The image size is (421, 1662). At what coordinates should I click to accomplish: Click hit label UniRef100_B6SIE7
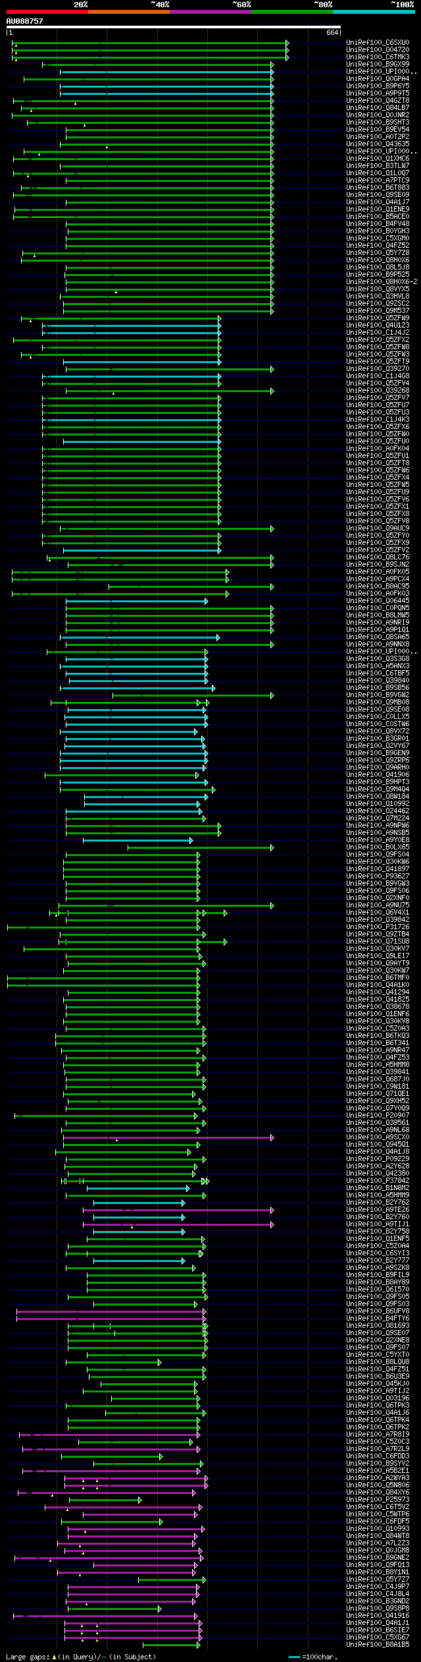(x=378, y=1630)
